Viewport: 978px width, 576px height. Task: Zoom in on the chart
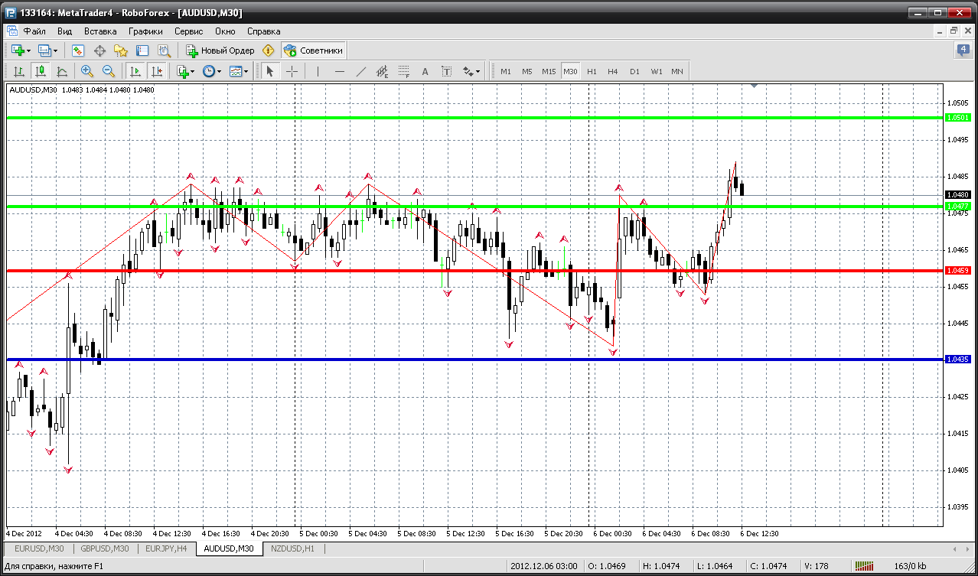tap(87, 71)
